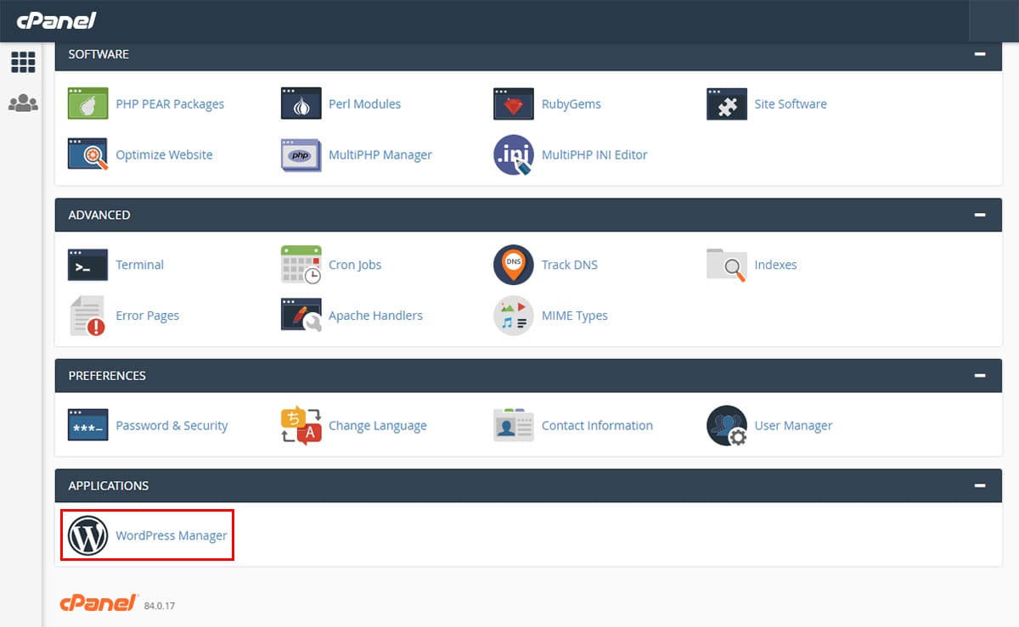Image resolution: width=1019 pixels, height=627 pixels.
Task: Go to Password & Security link
Action: pos(172,426)
